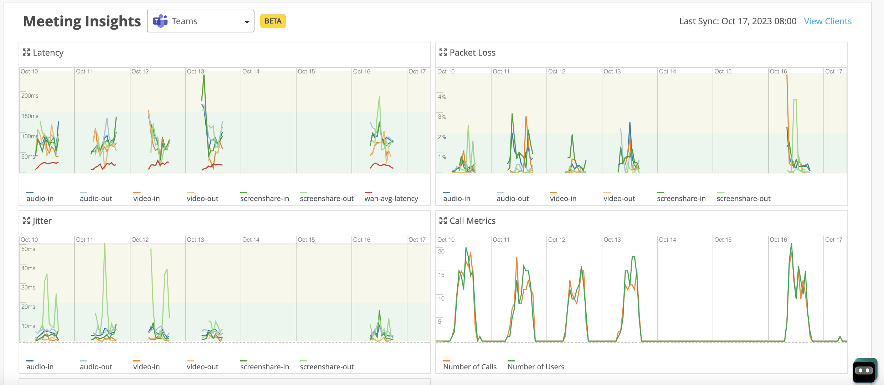884x385 pixels.
Task: Toggle Number of Users legend item
Action: click(x=535, y=367)
